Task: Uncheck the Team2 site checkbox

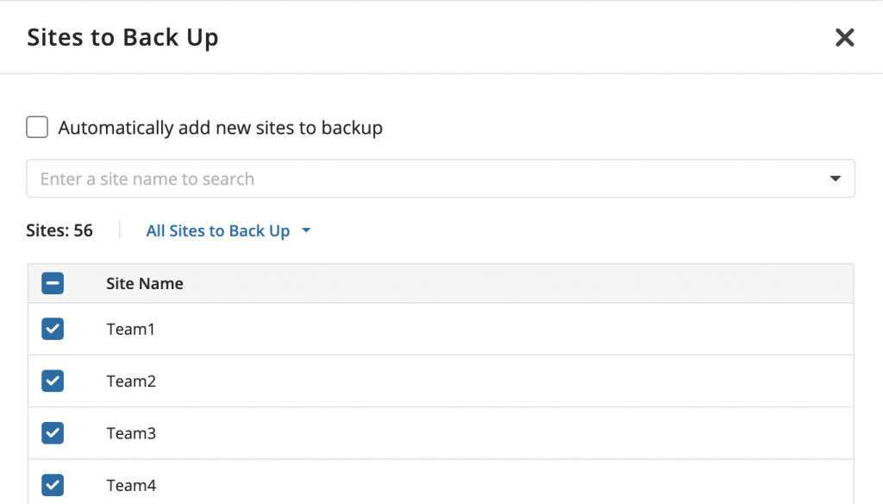Action: [x=53, y=381]
